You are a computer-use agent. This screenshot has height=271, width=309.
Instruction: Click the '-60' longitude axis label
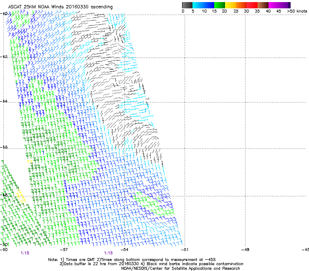[x=4, y=250]
